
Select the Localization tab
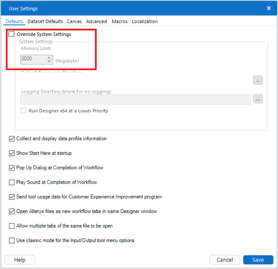click(145, 21)
